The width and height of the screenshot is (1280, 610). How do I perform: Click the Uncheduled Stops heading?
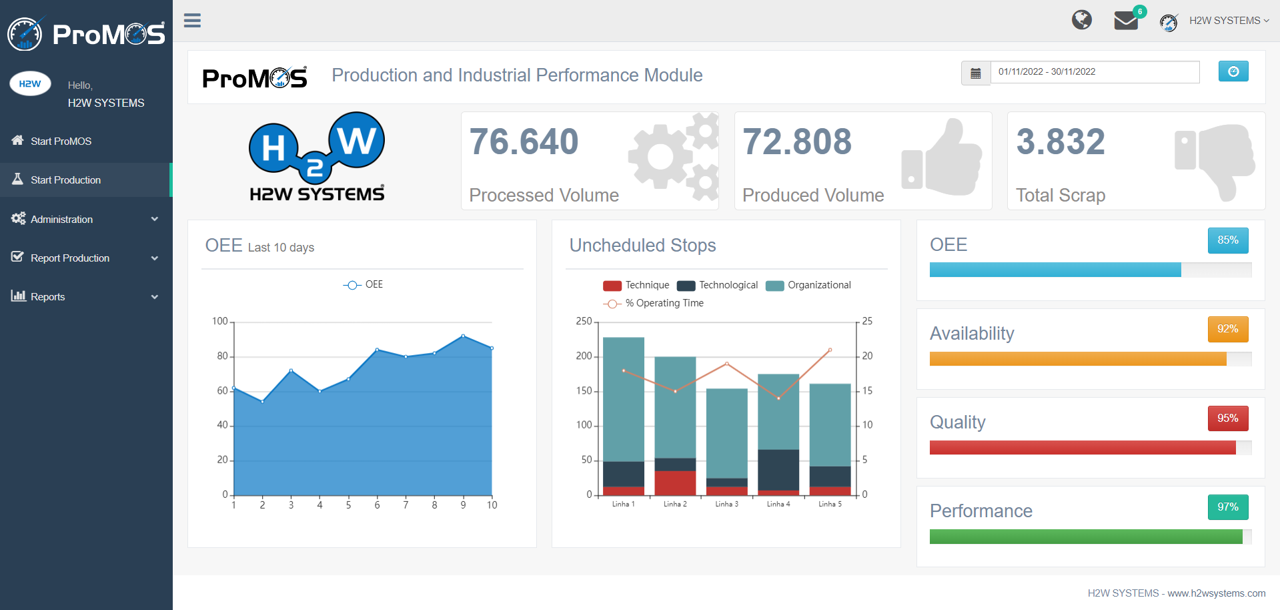pyautogui.click(x=642, y=246)
